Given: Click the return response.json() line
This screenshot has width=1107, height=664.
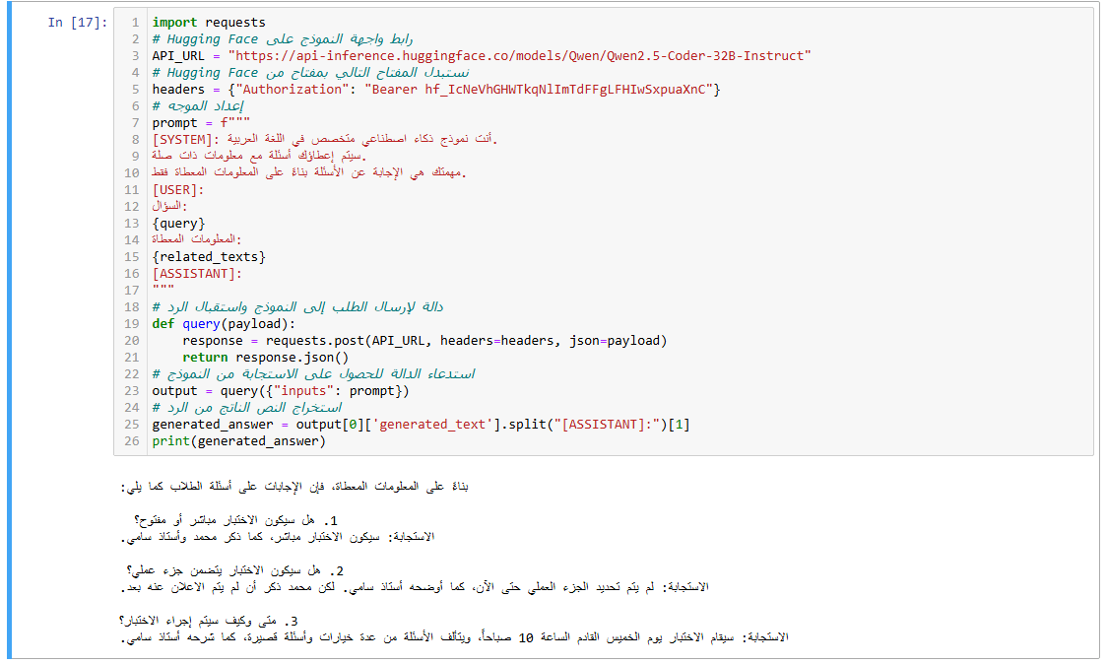Looking at the screenshot, I should [x=265, y=358].
